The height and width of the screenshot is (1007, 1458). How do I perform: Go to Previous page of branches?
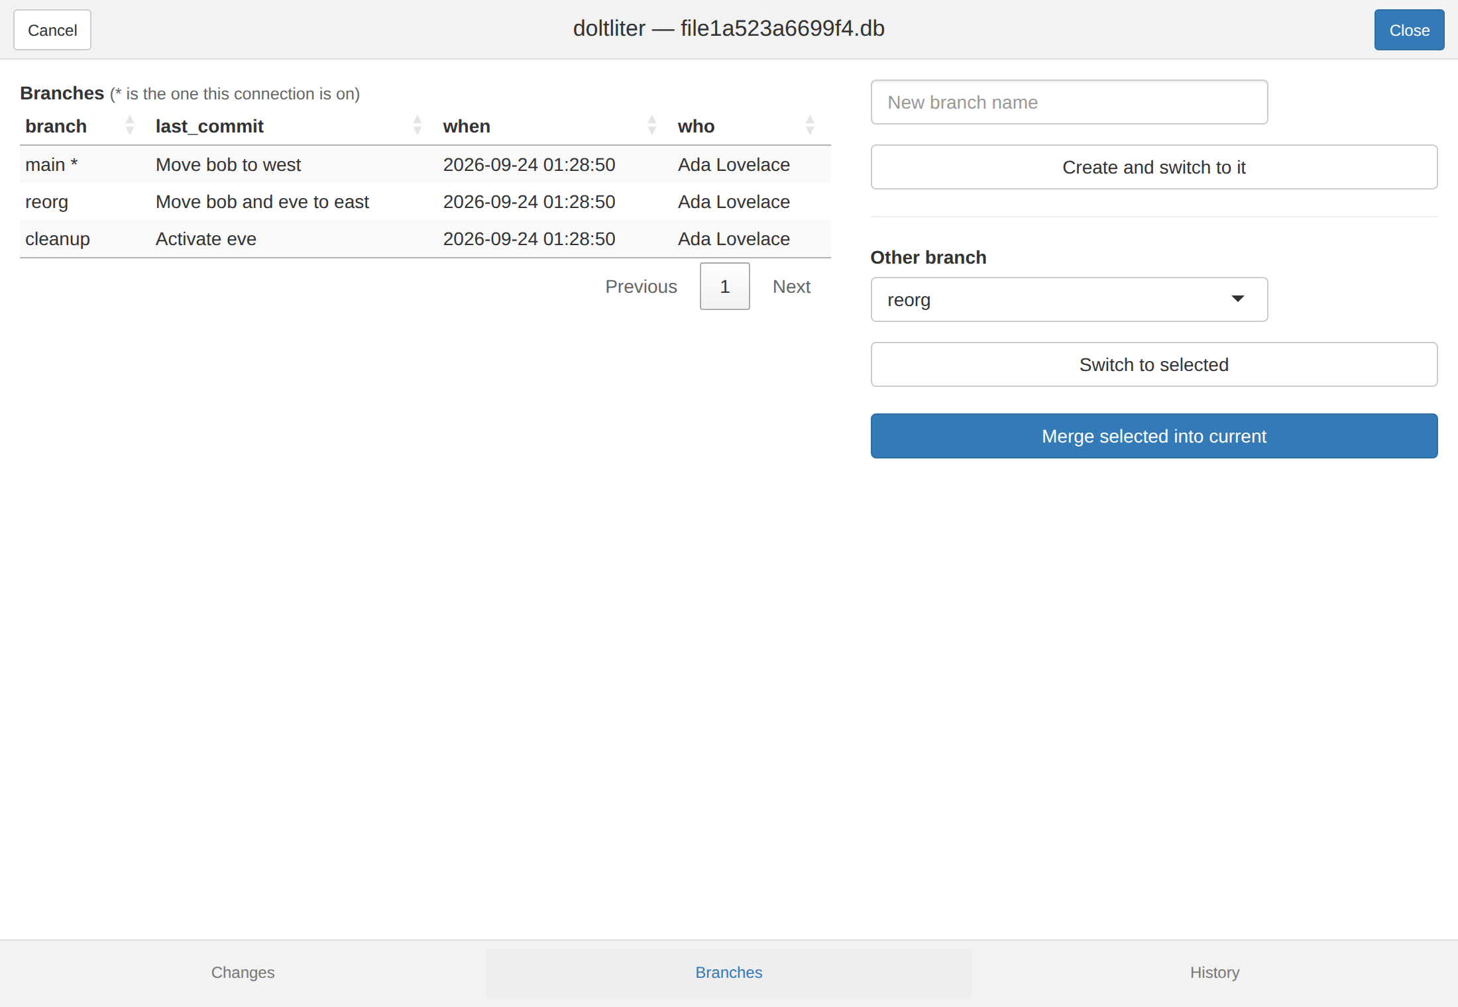coord(641,286)
